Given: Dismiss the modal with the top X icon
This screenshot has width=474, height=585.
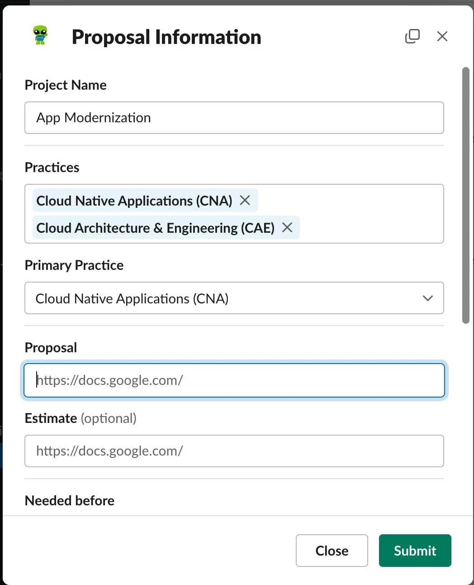Looking at the screenshot, I should (x=442, y=36).
